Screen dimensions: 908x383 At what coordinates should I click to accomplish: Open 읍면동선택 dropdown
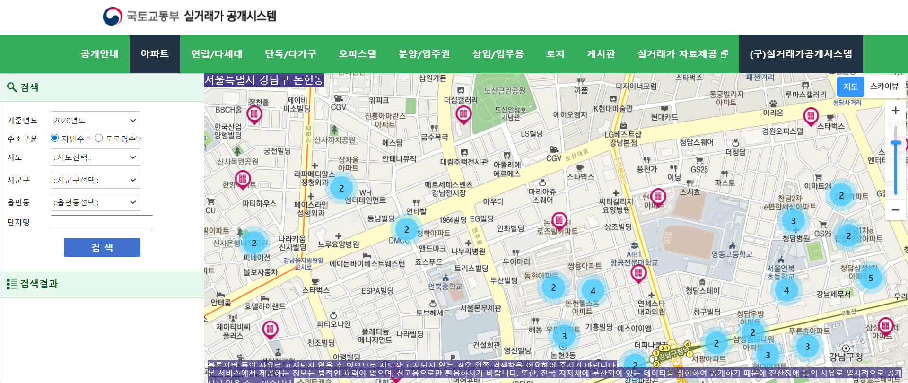pyautogui.click(x=95, y=202)
